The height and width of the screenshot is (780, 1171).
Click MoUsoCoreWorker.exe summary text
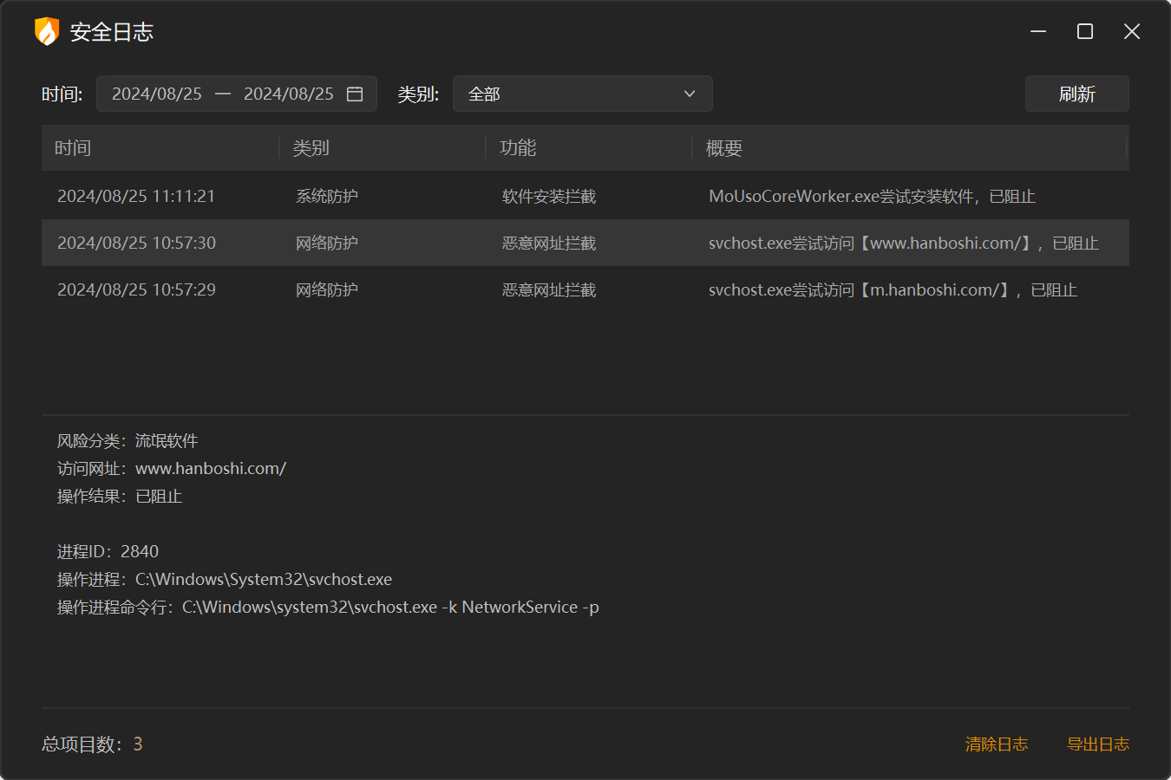click(x=872, y=196)
